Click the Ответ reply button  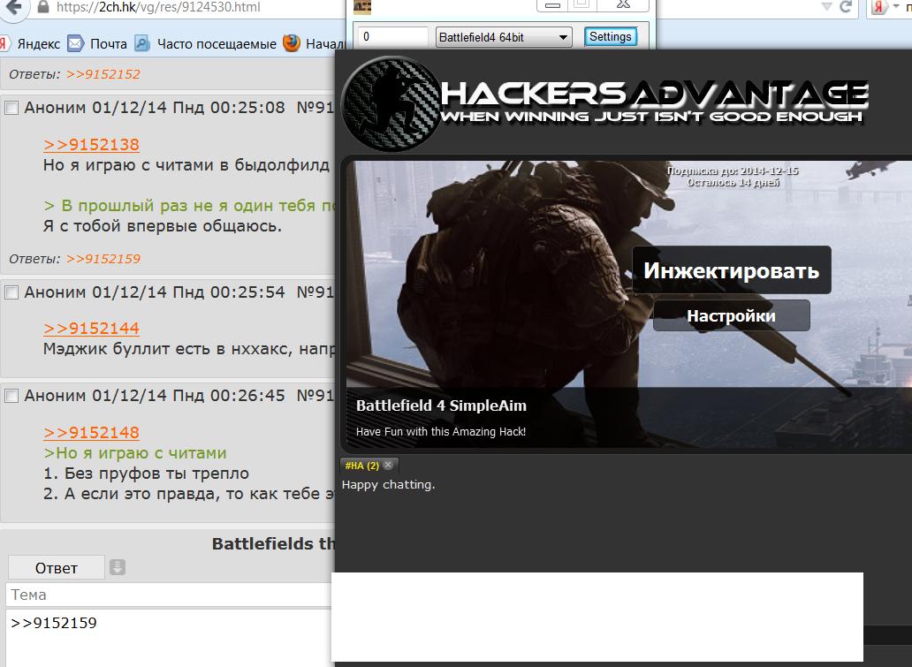pyautogui.click(x=56, y=567)
